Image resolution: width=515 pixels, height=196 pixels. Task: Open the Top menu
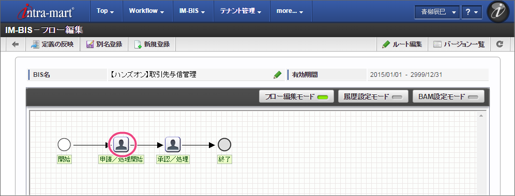105,11
